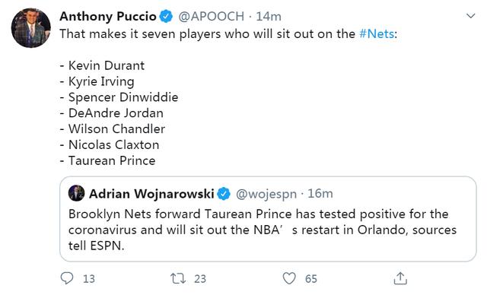The image size is (487, 298).
Task: Click the 14m tweet timestamp
Action: click(x=269, y=16)
